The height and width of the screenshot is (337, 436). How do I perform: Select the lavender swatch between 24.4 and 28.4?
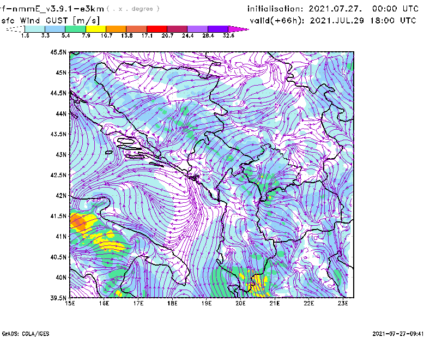point(197,29)
